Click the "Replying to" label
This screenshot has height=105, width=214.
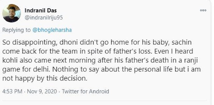tap(16, 30)
